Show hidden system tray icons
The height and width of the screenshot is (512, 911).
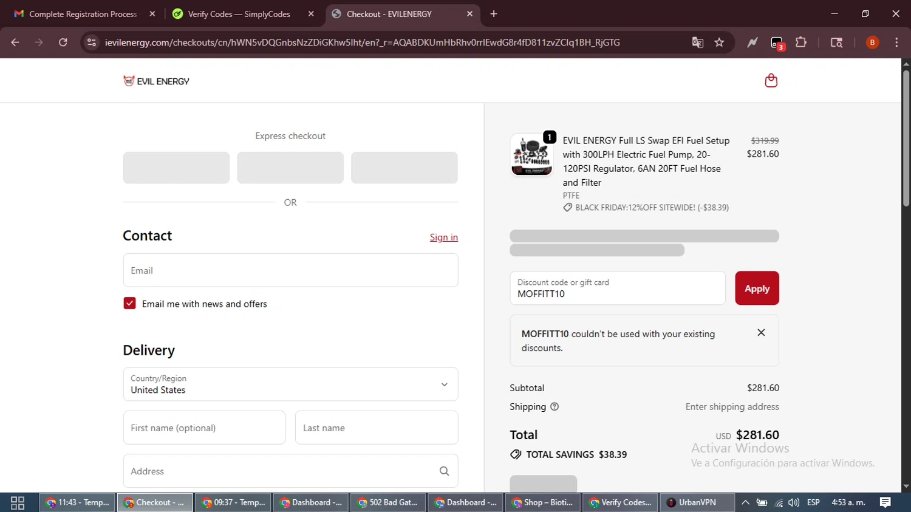coord(745,503)
